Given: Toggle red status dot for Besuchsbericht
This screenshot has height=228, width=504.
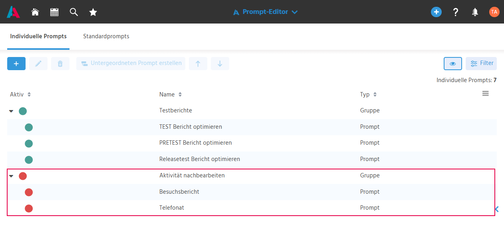Looking at the screenshot, I should pos(29,193).
